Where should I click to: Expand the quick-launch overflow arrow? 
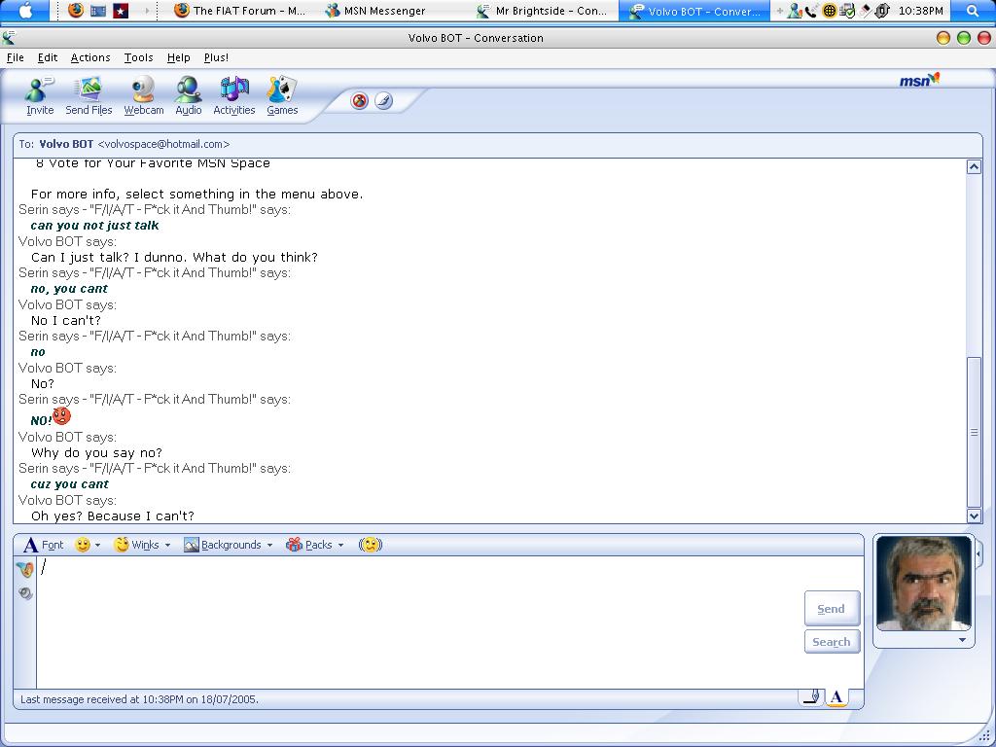coord(147,10)
